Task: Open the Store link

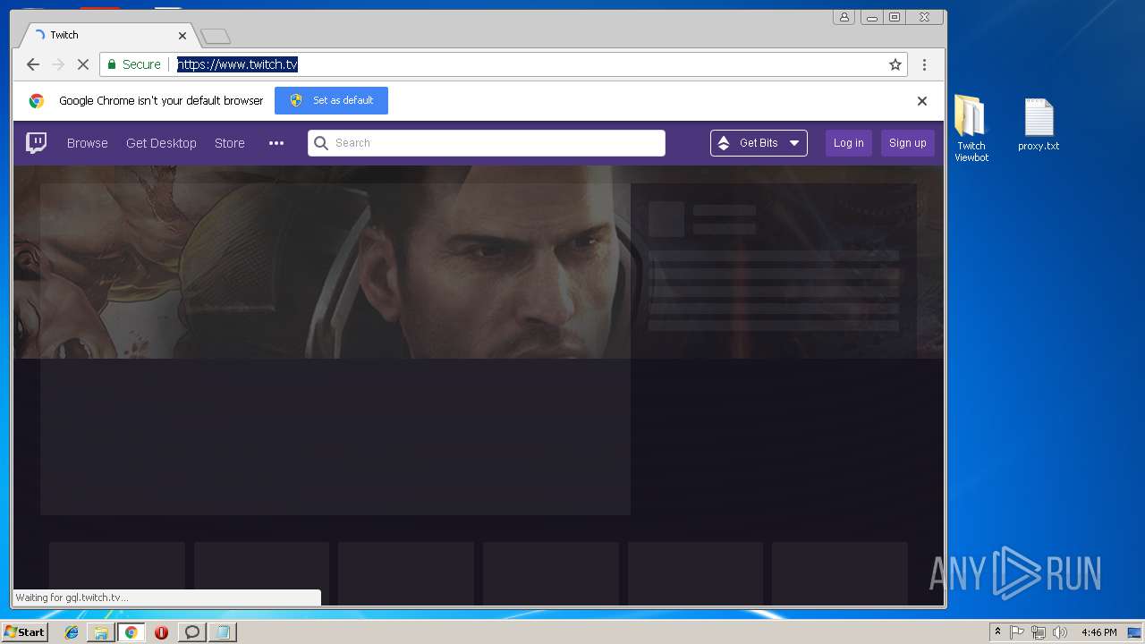Action: pyautogui.click(x=230, y=143)
